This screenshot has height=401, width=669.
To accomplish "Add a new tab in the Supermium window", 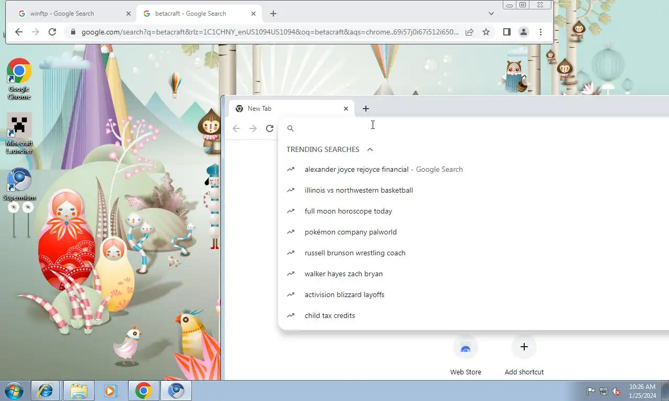I will point(366,109).
